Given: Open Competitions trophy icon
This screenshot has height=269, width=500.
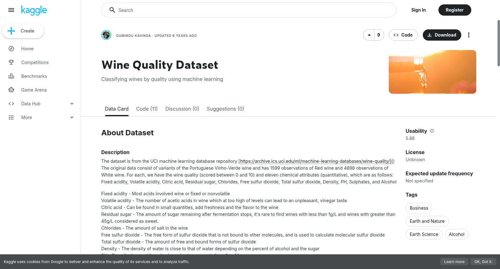Looking at the screenshot, I should [11, 62].
